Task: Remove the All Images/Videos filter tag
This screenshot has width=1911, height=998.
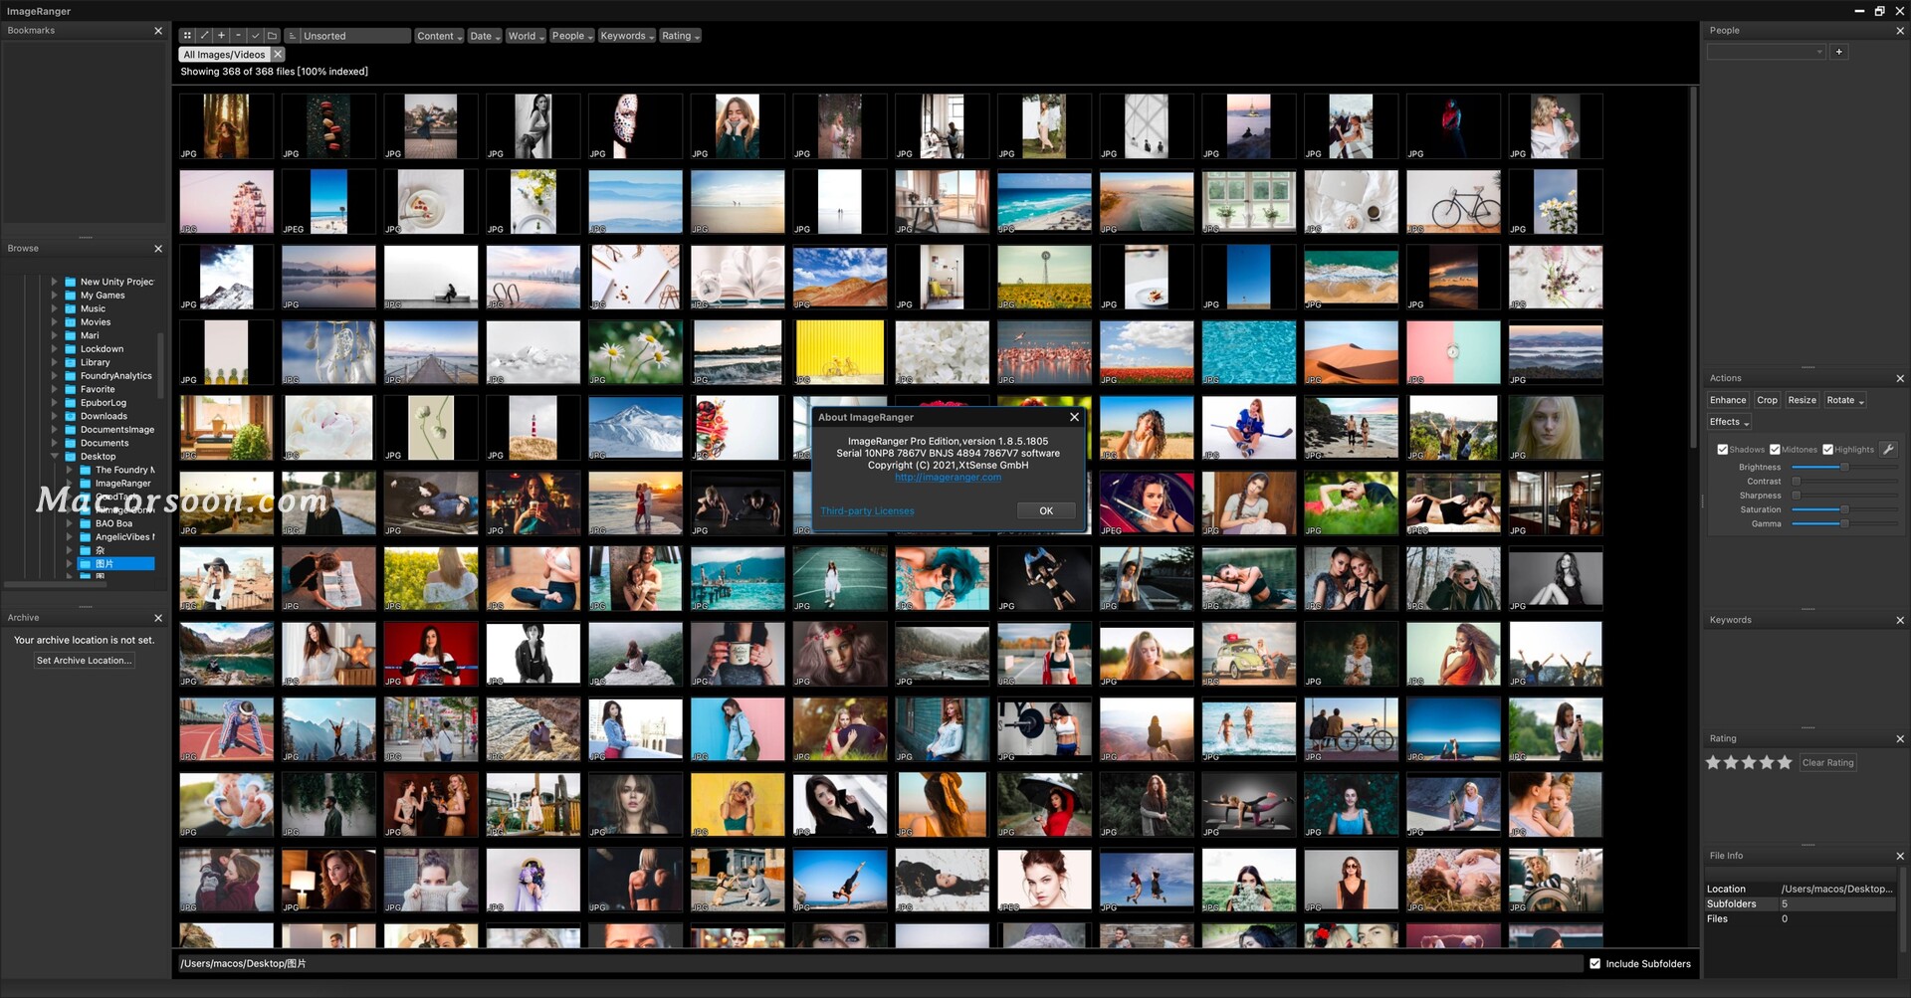Action: coord(278,55)
